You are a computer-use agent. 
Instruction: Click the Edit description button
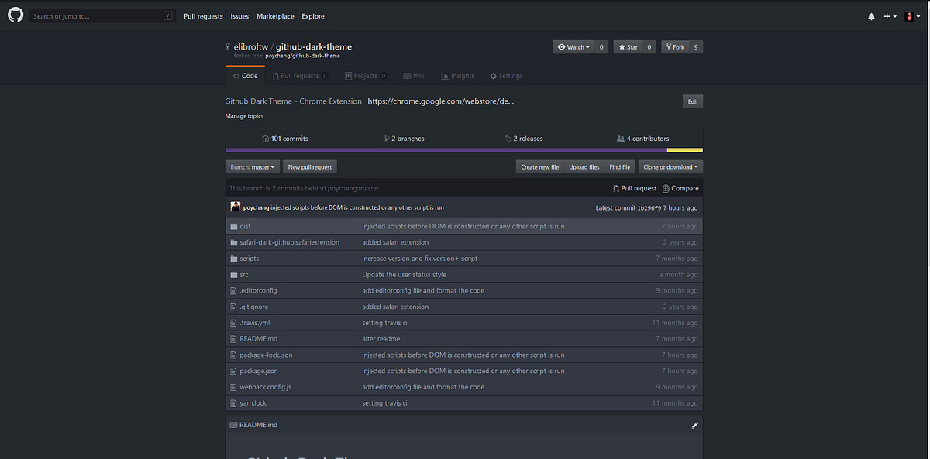pyautogui.click(x=693, y=101)
